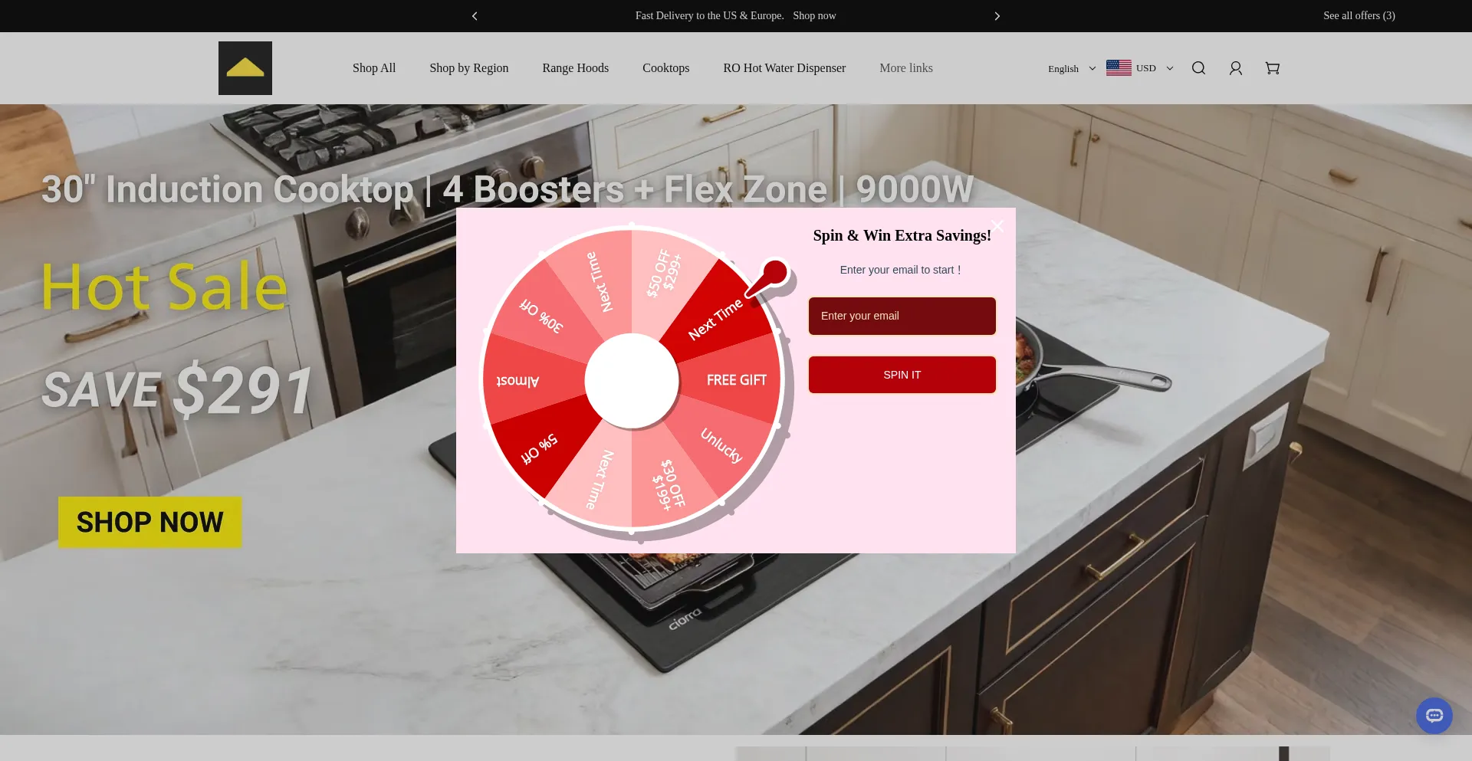The height and width of the screenshot is (761, 1472).
Task: Click the FREE GIFT wheel segment
Action: tap(736, 380)
